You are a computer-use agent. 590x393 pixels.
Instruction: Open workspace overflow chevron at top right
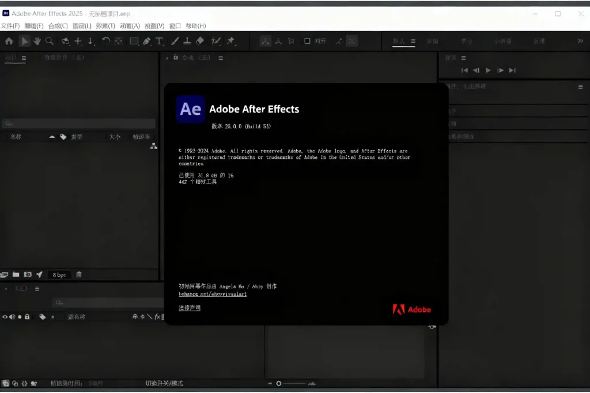pyautogui.click(x=580, y=41)
